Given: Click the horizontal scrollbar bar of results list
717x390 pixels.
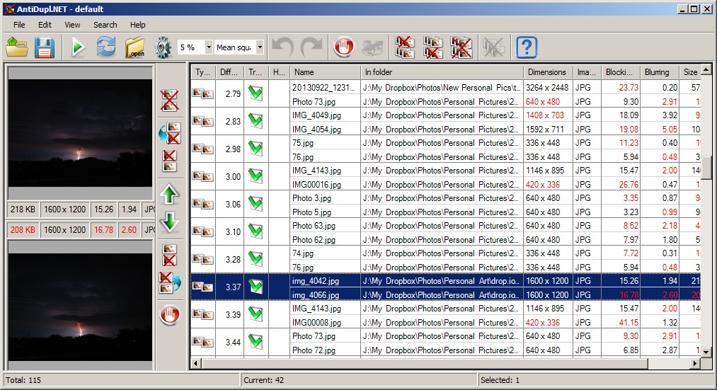Looking at the screenshot, I should click(425, 364).
